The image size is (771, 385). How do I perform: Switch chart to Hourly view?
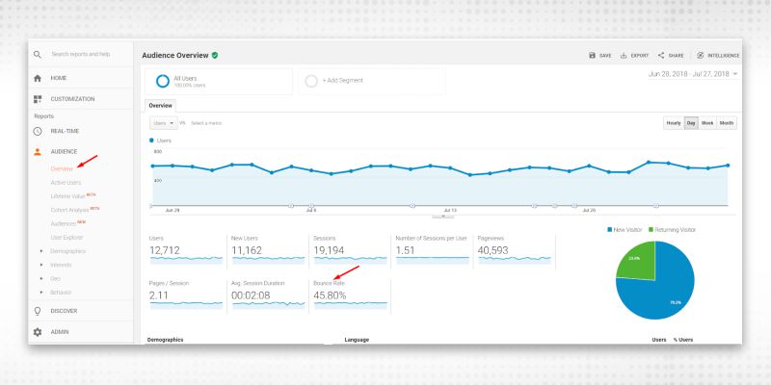click(x=674, y=123)
